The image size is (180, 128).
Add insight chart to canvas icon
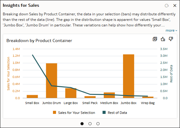155,39
